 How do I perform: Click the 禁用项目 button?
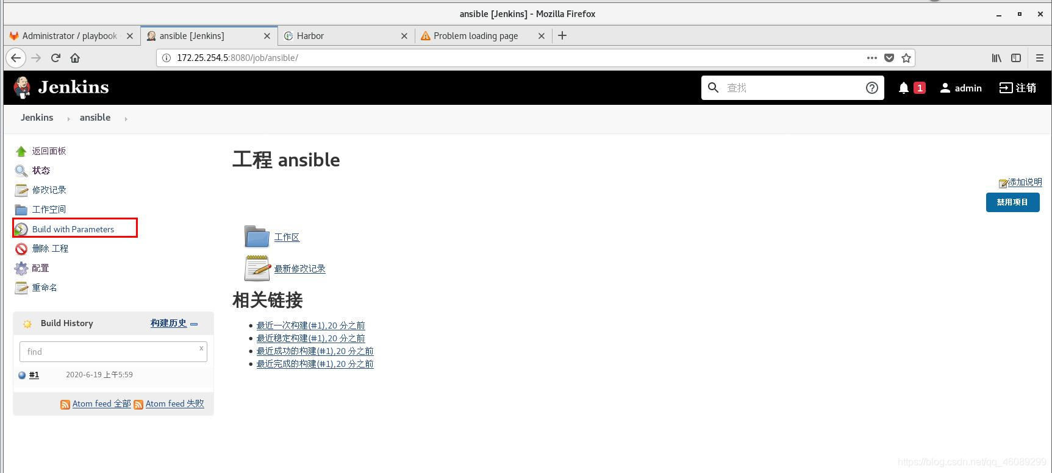tap(1012, 202)
